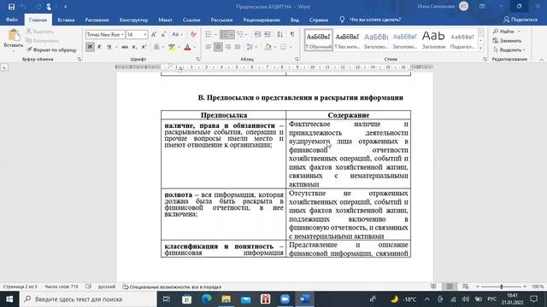Open text effects and typography
547x307 pixels.
tap(156, 47)
